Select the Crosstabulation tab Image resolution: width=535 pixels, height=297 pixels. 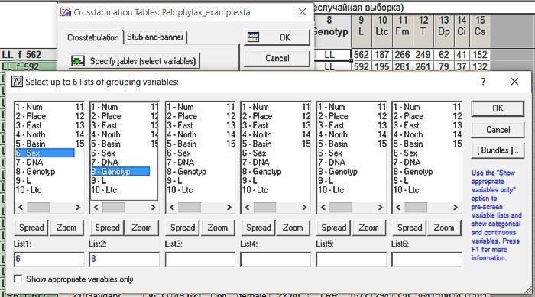click(x=93, y=37)
